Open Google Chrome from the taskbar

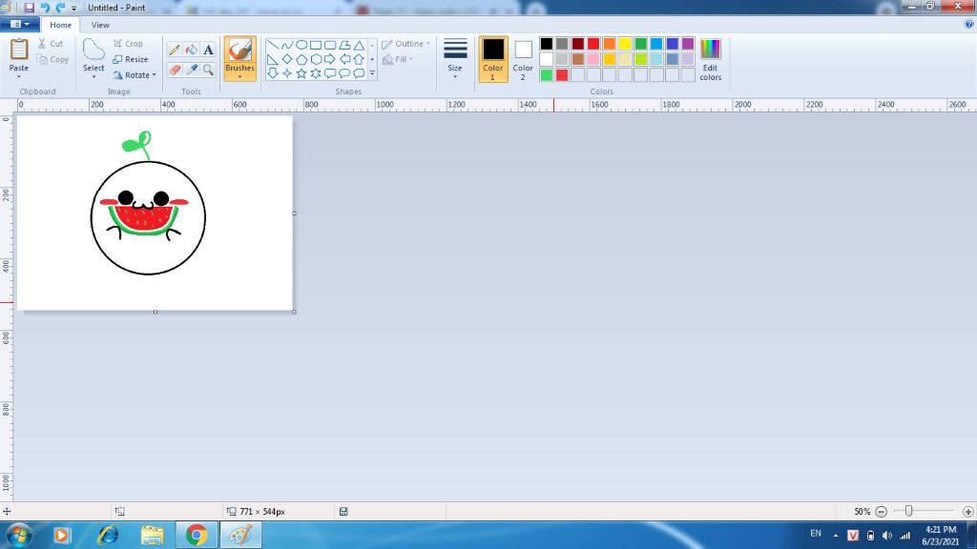pyautogui.click(x=197, y=536)
